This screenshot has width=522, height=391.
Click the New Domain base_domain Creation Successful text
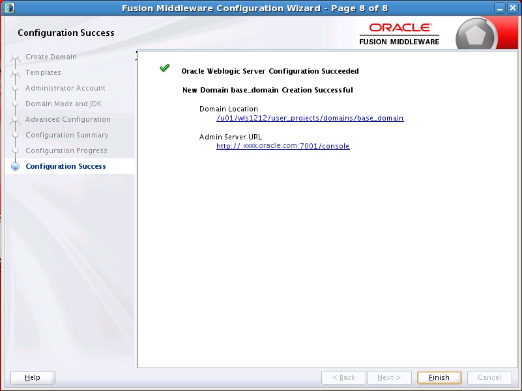pyautogui.click(x=268, y=90)
